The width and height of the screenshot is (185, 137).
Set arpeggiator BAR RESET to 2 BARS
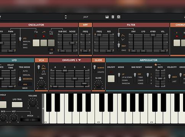140,80
